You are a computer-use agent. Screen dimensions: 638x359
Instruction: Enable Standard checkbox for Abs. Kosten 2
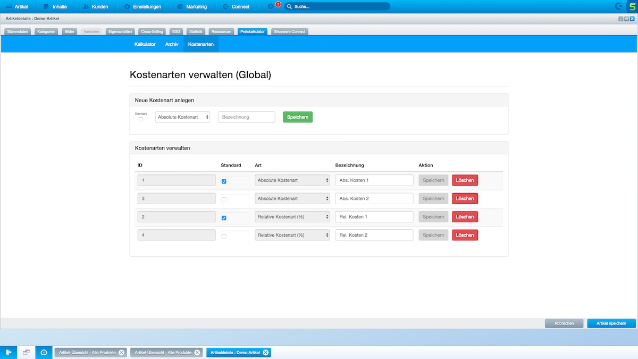[x=224, y=199]
